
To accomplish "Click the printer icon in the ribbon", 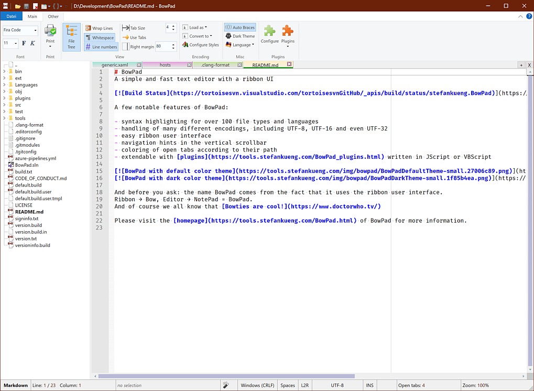I will pyautogui.click(x=50, y=30).
